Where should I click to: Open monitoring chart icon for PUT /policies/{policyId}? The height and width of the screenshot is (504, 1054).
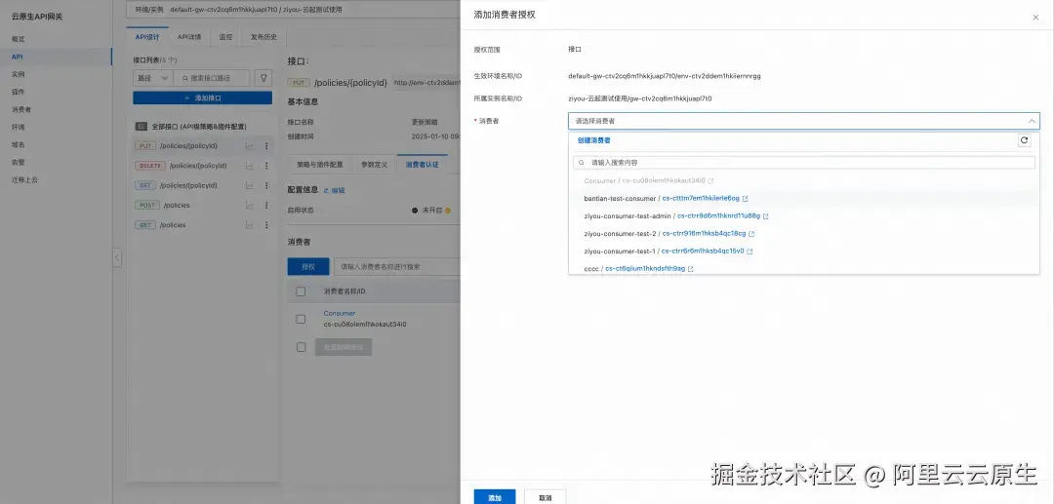[250, 145]
